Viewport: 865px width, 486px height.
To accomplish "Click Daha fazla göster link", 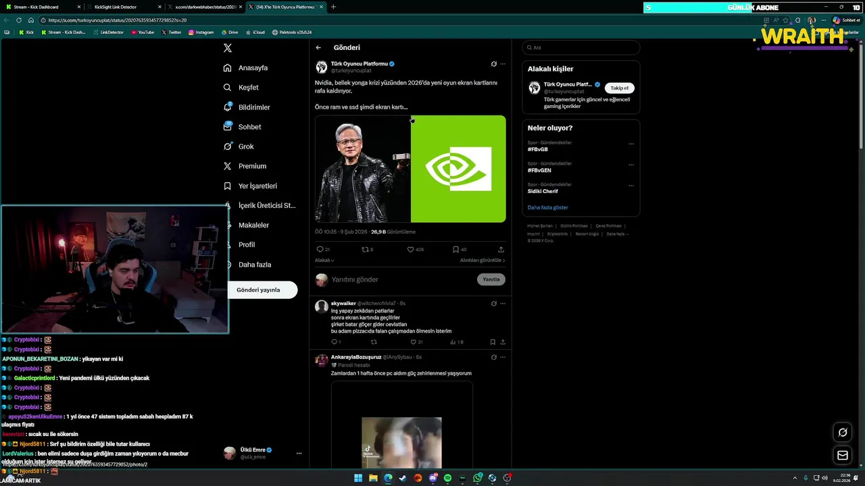I will click(x=548, y=207).
